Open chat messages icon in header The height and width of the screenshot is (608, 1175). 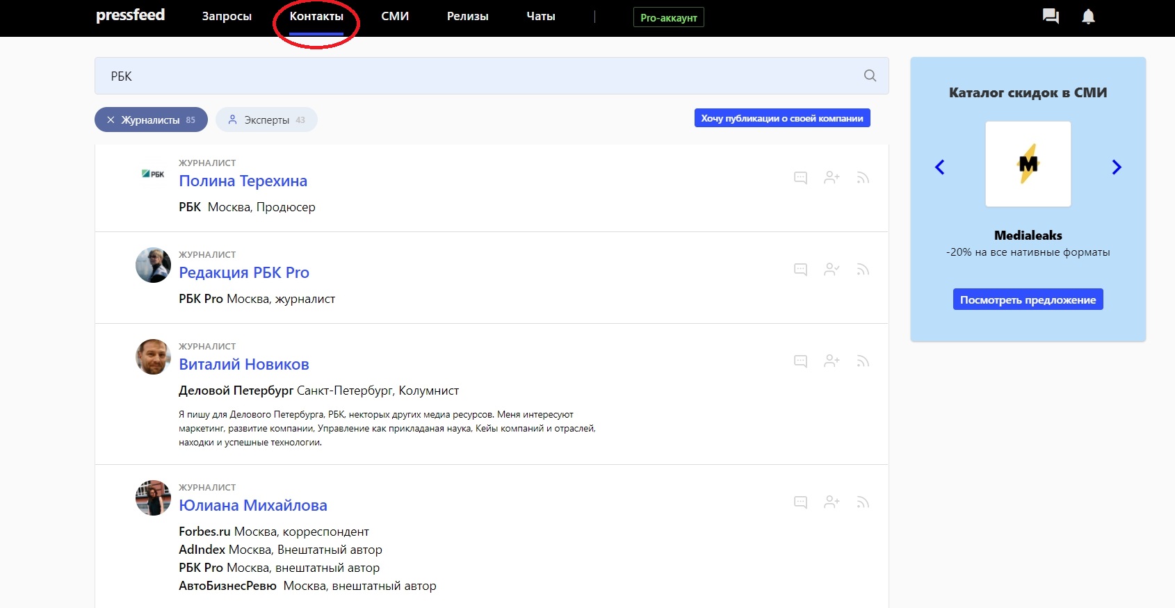(x=1051, y=17)
